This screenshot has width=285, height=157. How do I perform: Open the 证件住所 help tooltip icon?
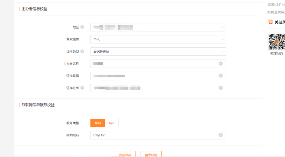(82, 88)
